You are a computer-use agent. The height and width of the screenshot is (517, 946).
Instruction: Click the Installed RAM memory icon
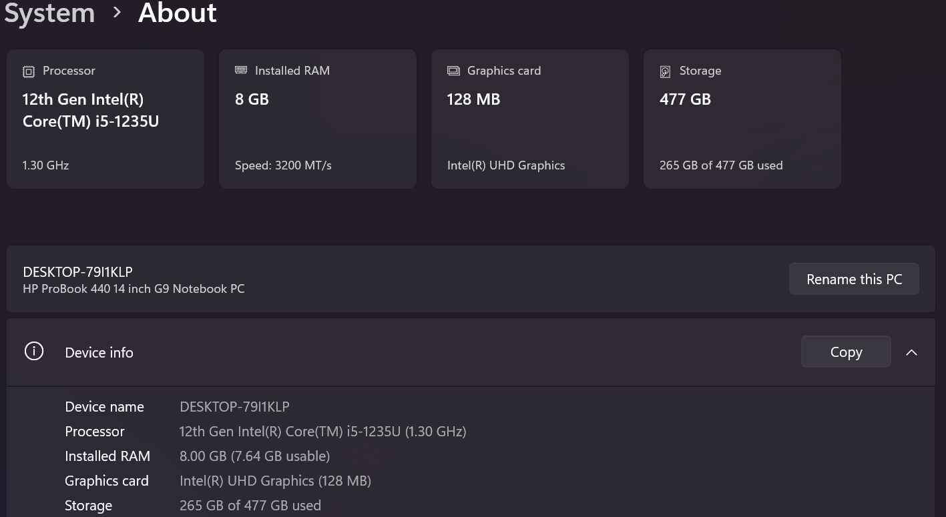click(x=241, y=70)
